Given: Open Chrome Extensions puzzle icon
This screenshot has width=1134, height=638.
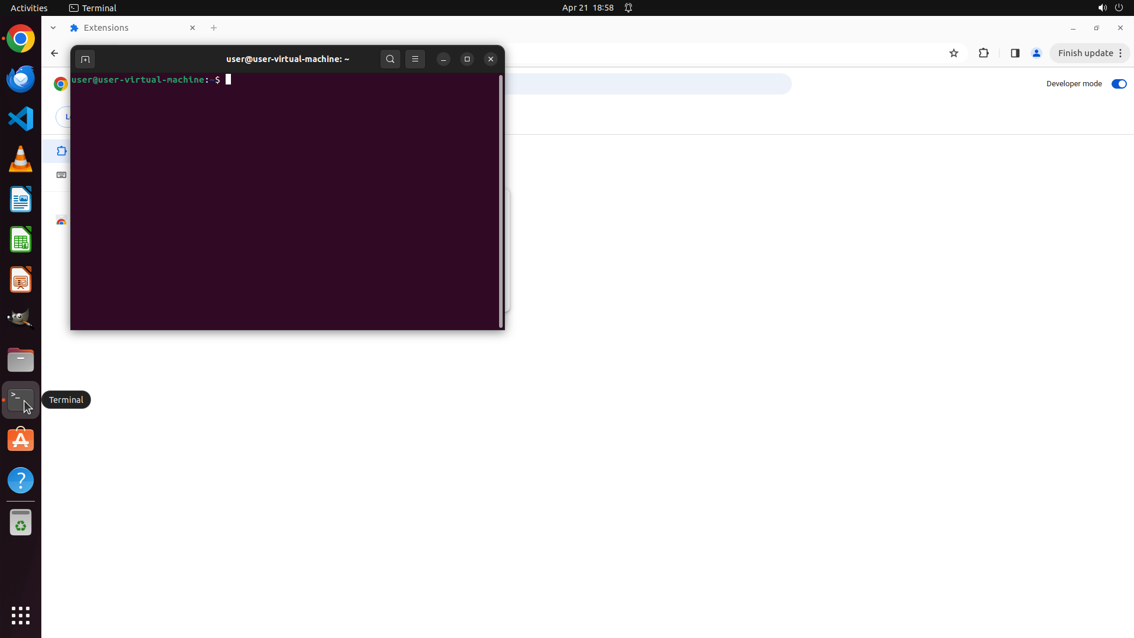Looking at the screenshot, I should (983, 53).
